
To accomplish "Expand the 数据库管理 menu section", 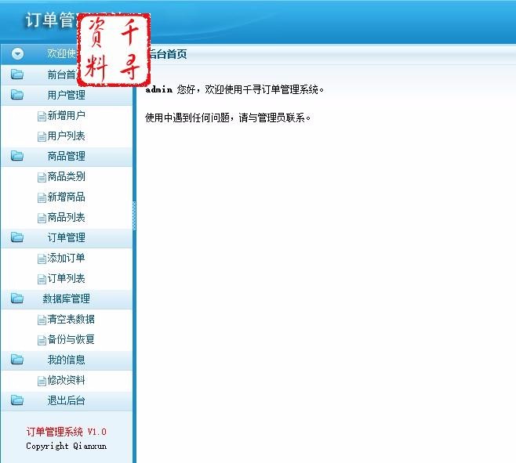I will point(66,298).
